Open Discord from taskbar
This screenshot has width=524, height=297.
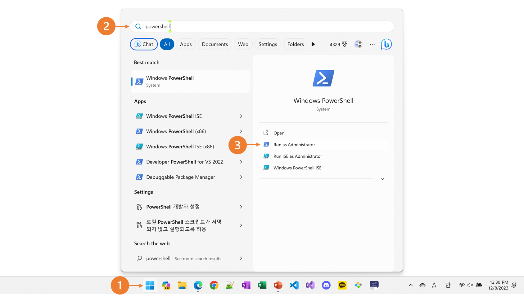tap(326, 285)
